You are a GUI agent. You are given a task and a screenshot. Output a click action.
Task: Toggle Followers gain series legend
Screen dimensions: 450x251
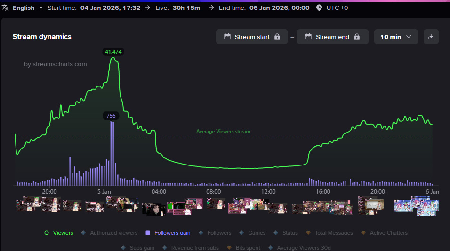pos(168,233)
